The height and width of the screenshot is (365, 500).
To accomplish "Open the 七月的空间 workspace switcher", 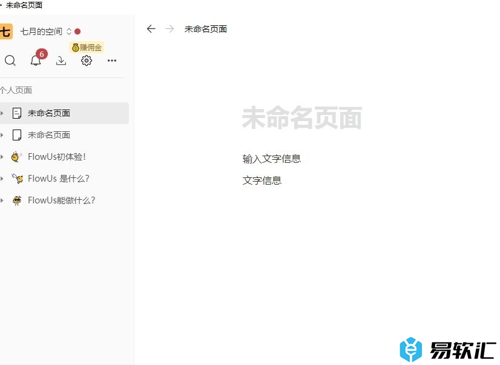I will pyautogui.click(x=45, y=31).
